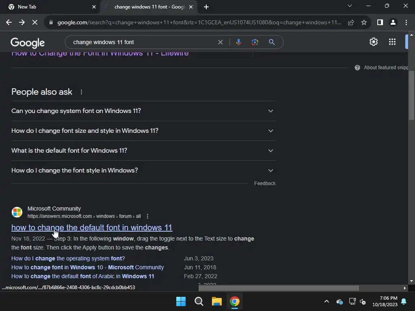Open the Google apps grid
The width and height of the screenshot is (415, 311).
pyautogui.click(x=392, y=42)
